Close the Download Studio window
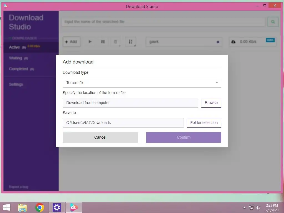This screenshot has height=213, width=284. point(275,6)
